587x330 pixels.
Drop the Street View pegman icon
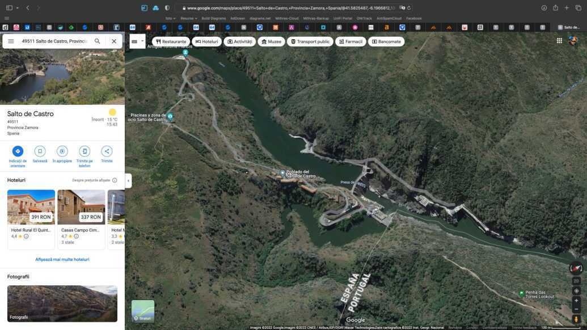576,320
